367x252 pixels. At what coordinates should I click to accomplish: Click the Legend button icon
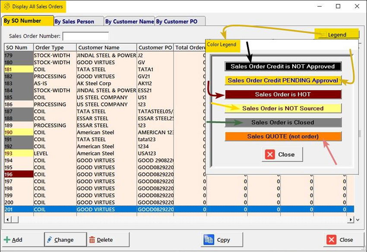(323, 34)
